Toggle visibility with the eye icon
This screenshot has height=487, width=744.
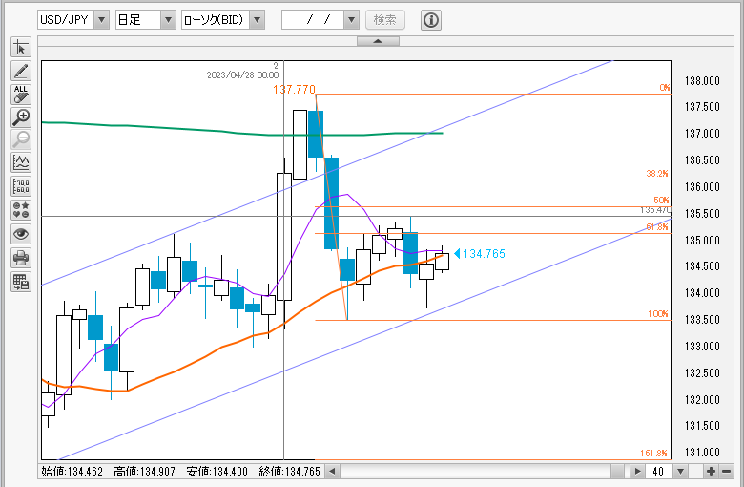click(21, 234)
